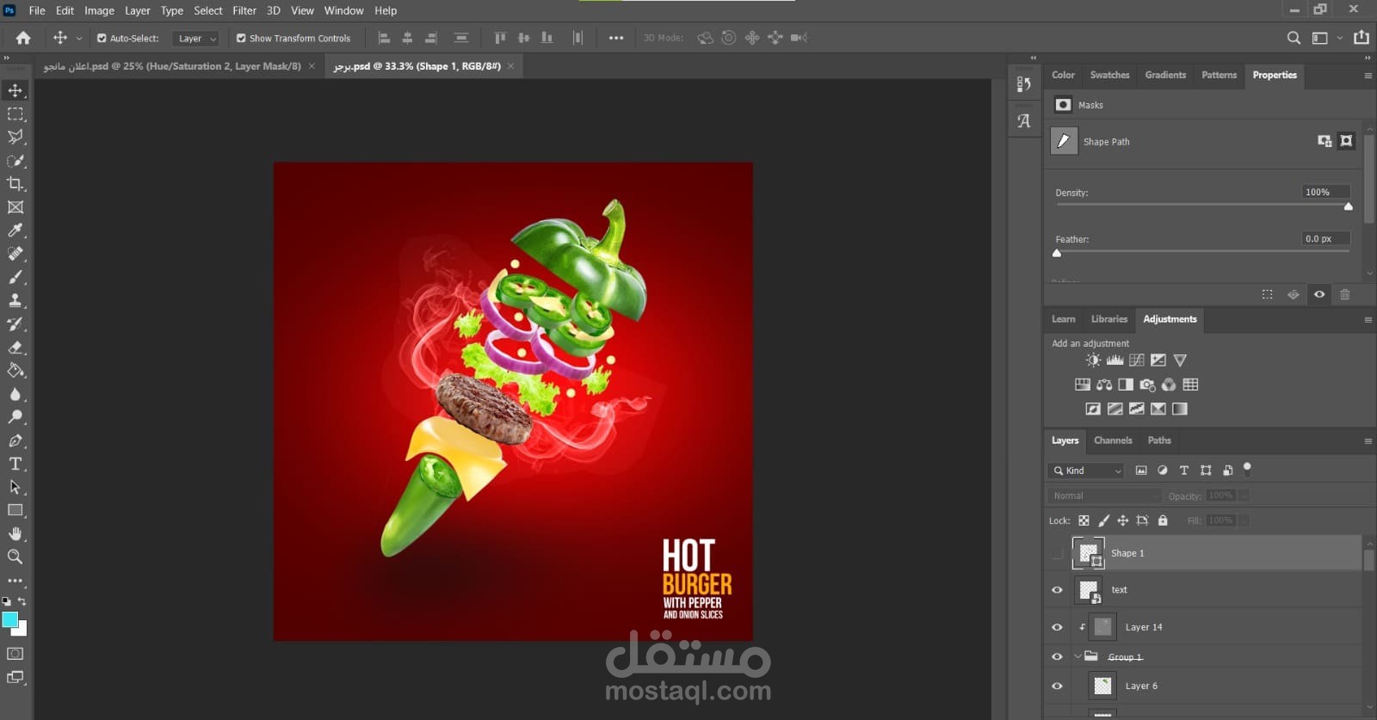Screen dimensions: 1377x720
Task: Toggle the layer filter on/off switch
Action: click(x=1247, y=469)
